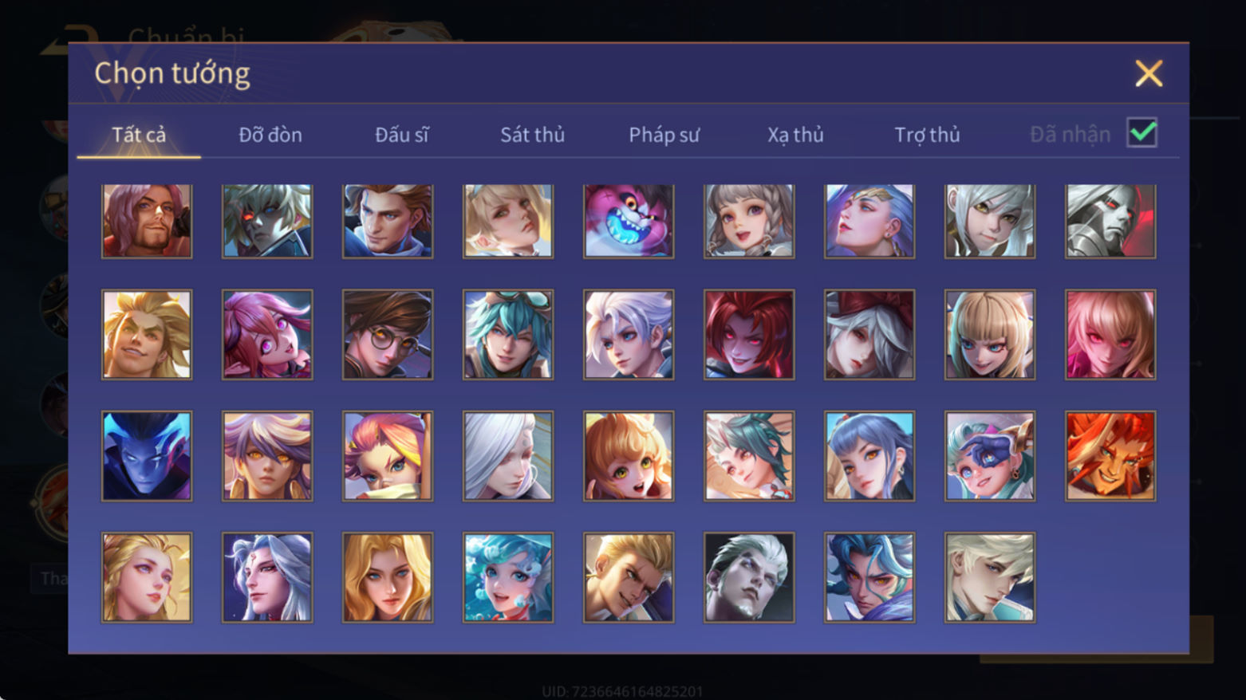Select the Đấu sĩ category tab

[x=401, y=135]
